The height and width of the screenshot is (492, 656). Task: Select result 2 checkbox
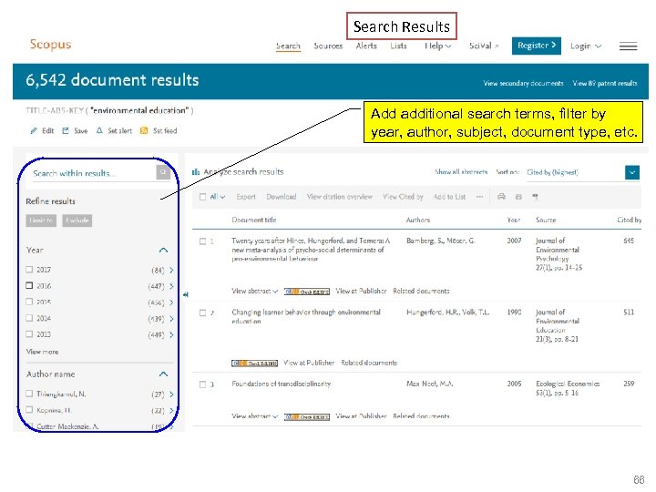[203, 313]
